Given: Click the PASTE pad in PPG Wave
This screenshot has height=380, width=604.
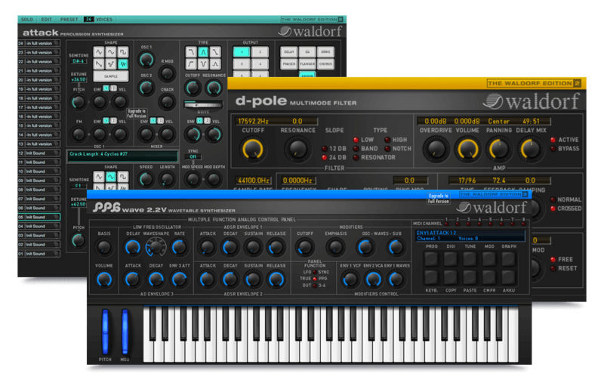Looking at the screenshot, I should pos(470,277).
